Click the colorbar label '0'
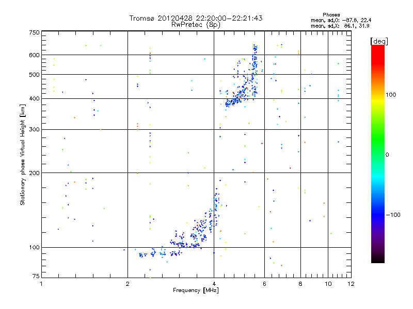The width and height of the screenshot is (413, 309). pyautogui.click(x=387, y=155)
